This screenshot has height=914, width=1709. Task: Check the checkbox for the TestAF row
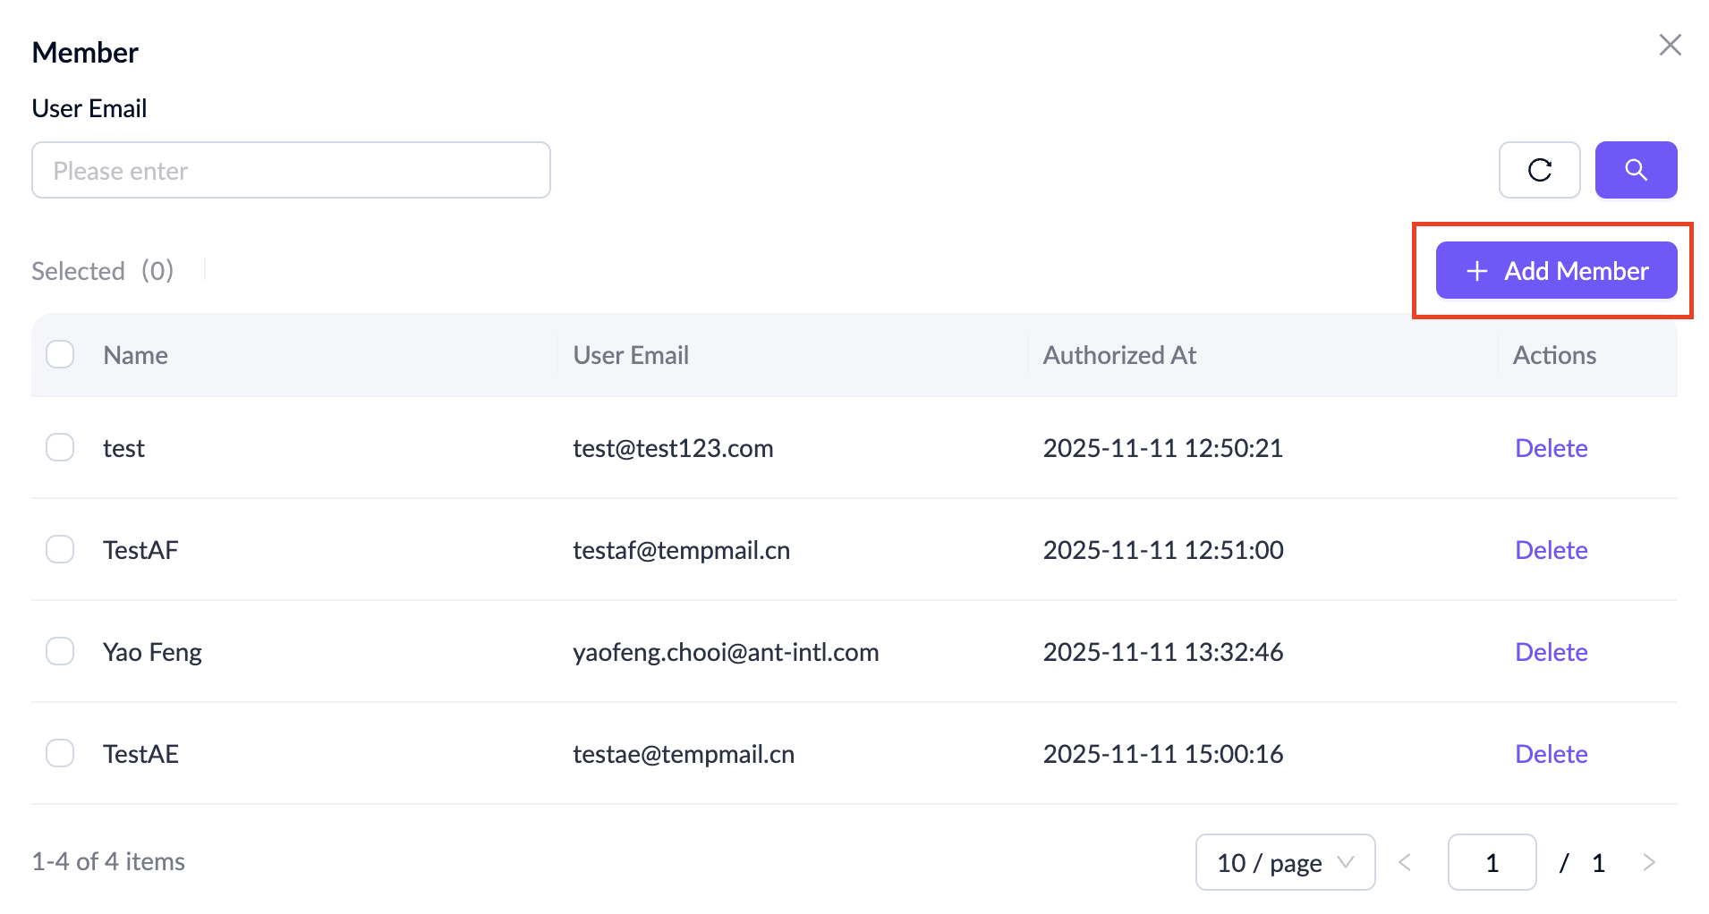(60, 548)
